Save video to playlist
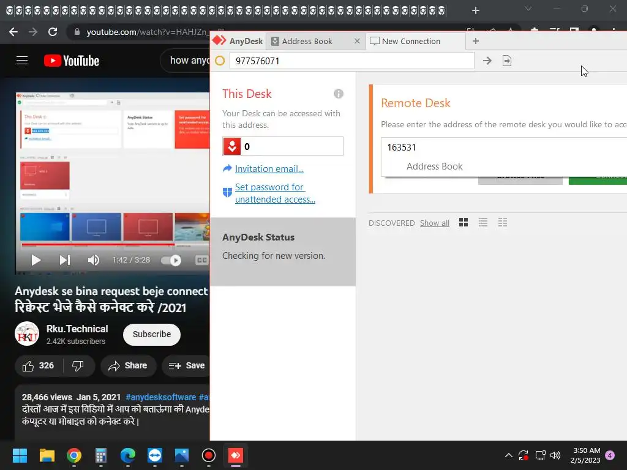627x470 pixels. click(x=186, y=366)
